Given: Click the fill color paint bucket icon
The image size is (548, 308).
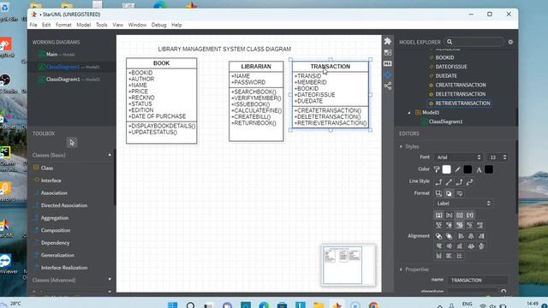Looking at the screenshot, I should click(437, 169).
